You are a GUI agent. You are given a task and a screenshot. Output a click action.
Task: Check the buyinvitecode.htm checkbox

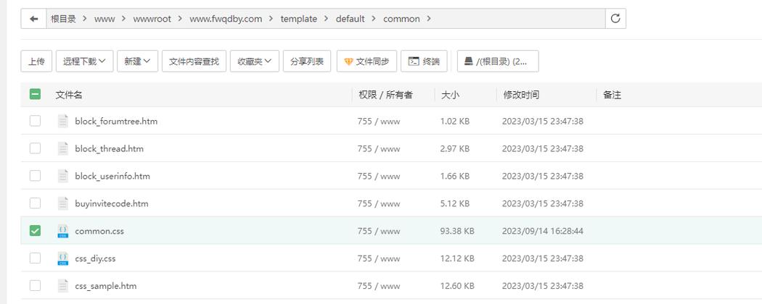coord(35,203)
